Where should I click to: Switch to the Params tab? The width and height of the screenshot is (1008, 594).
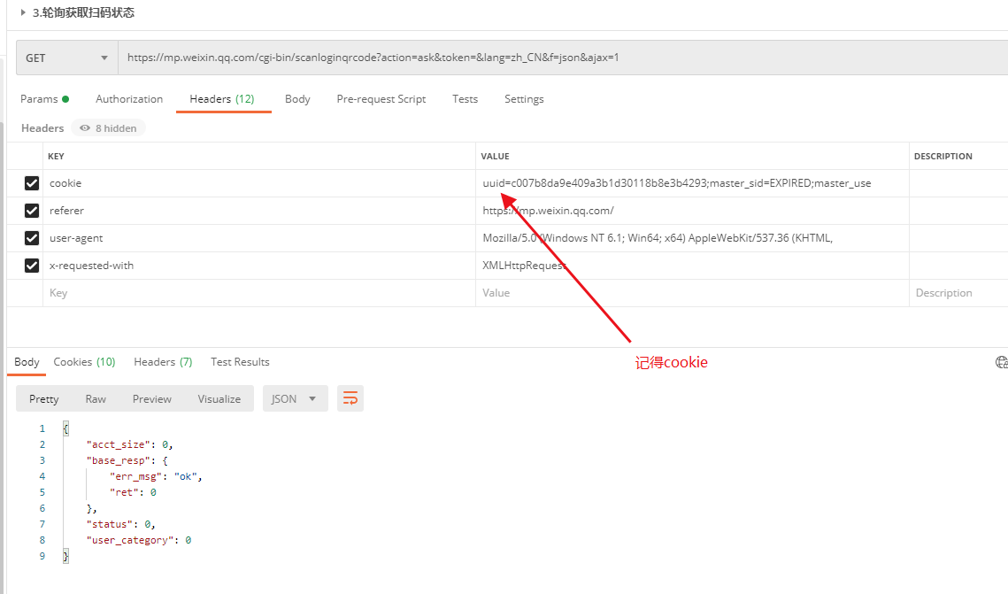pos(44,99)
